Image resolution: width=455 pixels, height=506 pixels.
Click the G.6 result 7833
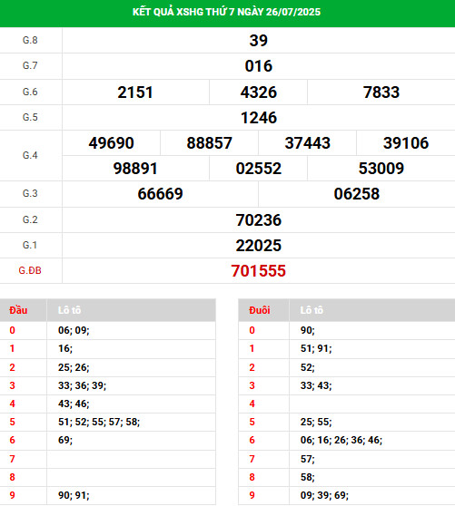pos(381,92)
